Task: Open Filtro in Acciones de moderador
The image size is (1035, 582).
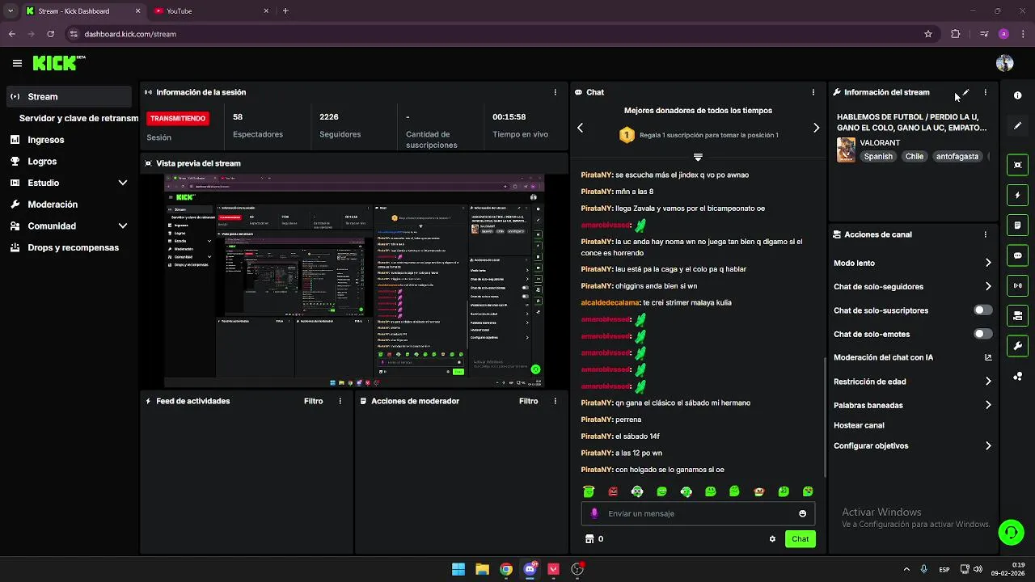Action: [528, 401]
